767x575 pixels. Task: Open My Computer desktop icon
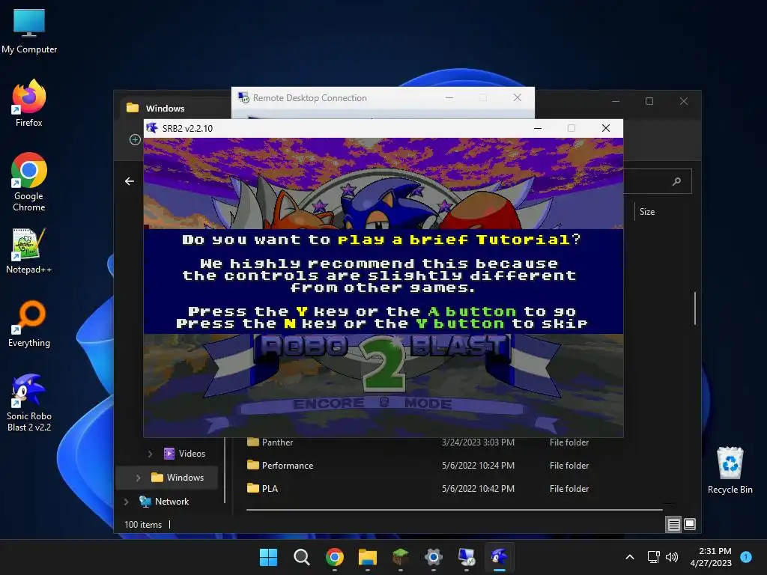click(29, 31)
